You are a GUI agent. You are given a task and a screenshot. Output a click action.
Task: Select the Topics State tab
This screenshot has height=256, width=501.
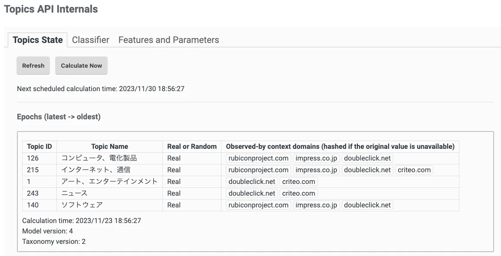[x=37, y=40]
